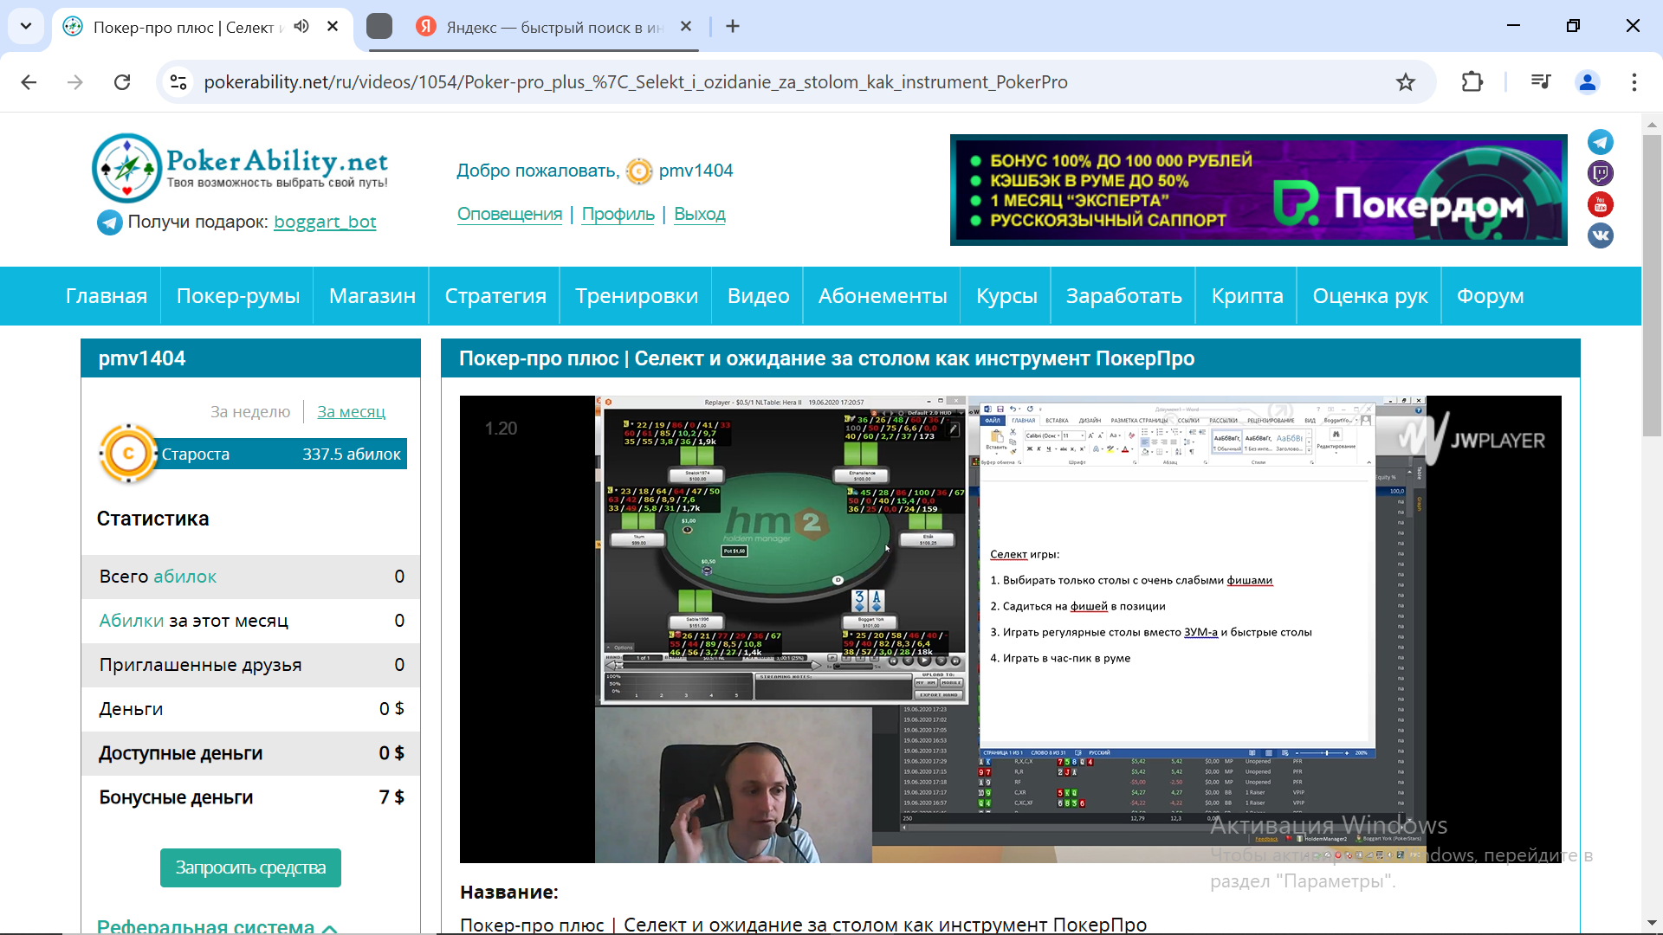Viewport: 1663px width, 935px height.
Task: Bookmark this page with star icon
Action: tap(1405, 82)
